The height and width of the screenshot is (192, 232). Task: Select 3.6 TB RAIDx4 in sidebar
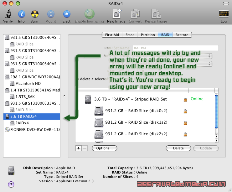coord(32,117)
